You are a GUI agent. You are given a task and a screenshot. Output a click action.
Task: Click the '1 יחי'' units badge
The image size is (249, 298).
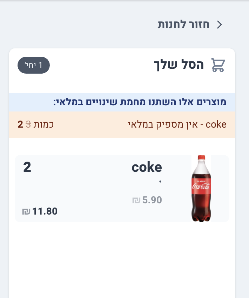click(34, 65)
